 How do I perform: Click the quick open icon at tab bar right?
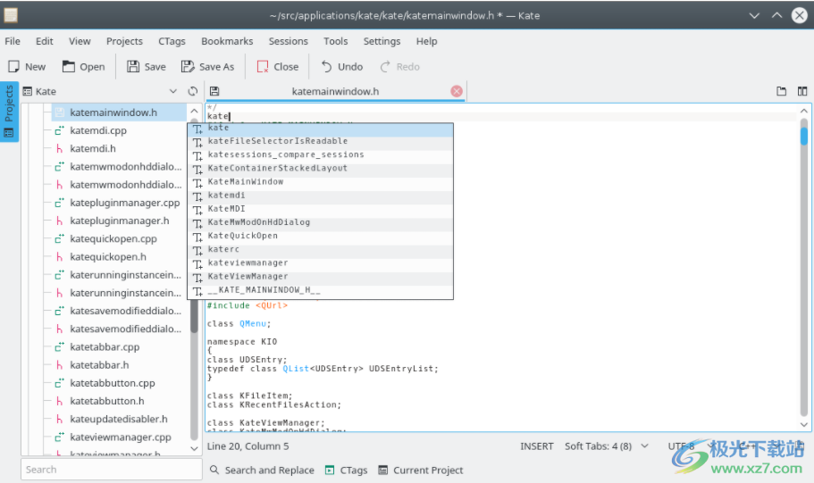[x=781, y=91]
